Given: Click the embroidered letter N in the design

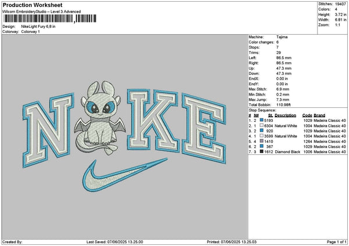Looking at the screenshot, I should [x=48, y=131].
